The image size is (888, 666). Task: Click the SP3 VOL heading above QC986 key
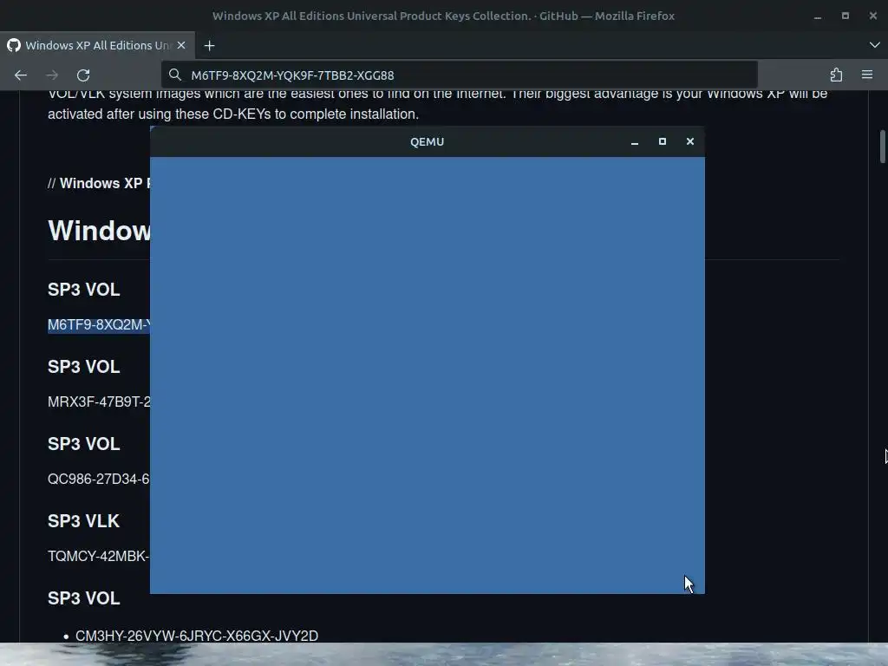coord(83,444)
